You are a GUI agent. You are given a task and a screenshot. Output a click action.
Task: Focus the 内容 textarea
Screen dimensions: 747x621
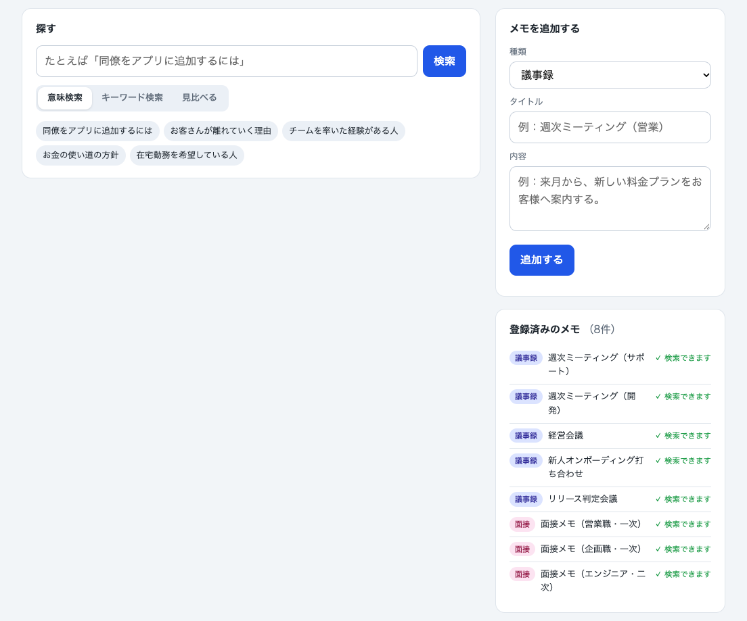pos(610,199)
